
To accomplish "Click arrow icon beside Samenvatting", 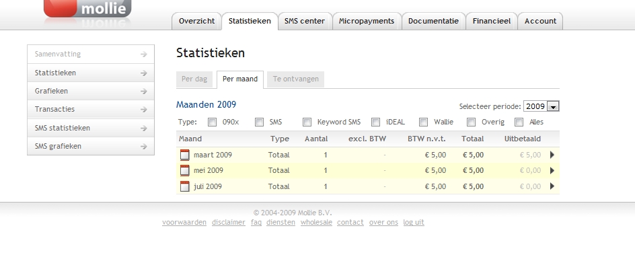I will [x=144, y=54].
